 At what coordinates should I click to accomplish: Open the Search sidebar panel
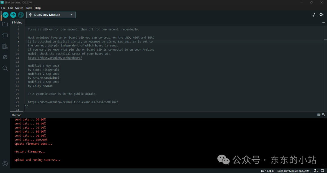[x=5, y=68]
